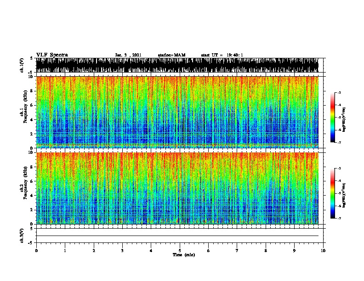Click the "VLF Spectra" plot title
Viewport: 364px width, 281px height.
(52, 55)
